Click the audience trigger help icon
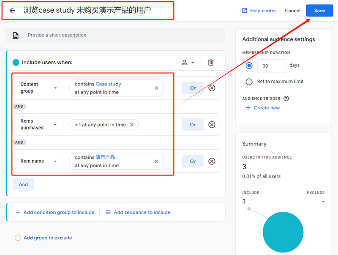 coord(286,99)
